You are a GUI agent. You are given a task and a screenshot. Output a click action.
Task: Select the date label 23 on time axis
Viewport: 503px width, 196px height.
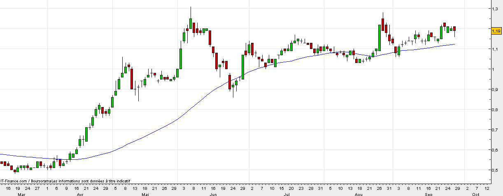point(301,189)
